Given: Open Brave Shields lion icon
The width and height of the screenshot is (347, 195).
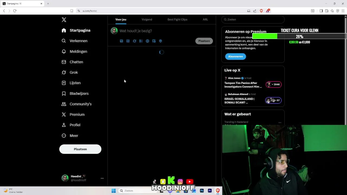Looking at the screenshot, I should pos(261,11).
